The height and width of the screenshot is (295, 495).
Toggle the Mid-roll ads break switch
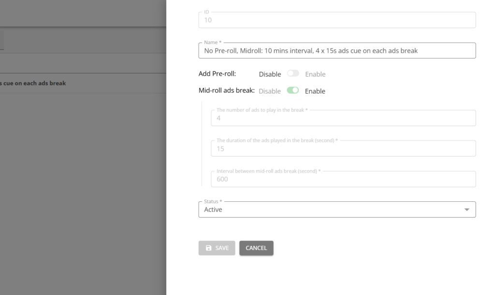click(293, 90)
